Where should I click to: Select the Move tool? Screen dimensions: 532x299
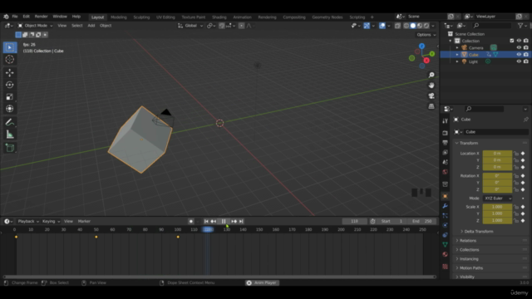pyautogui.click(x=9, y=72)
